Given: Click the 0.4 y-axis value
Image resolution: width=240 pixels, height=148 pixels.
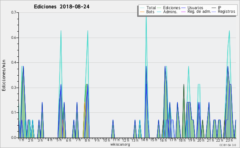Looking at the screenshot, I should [x=14, y=62].
